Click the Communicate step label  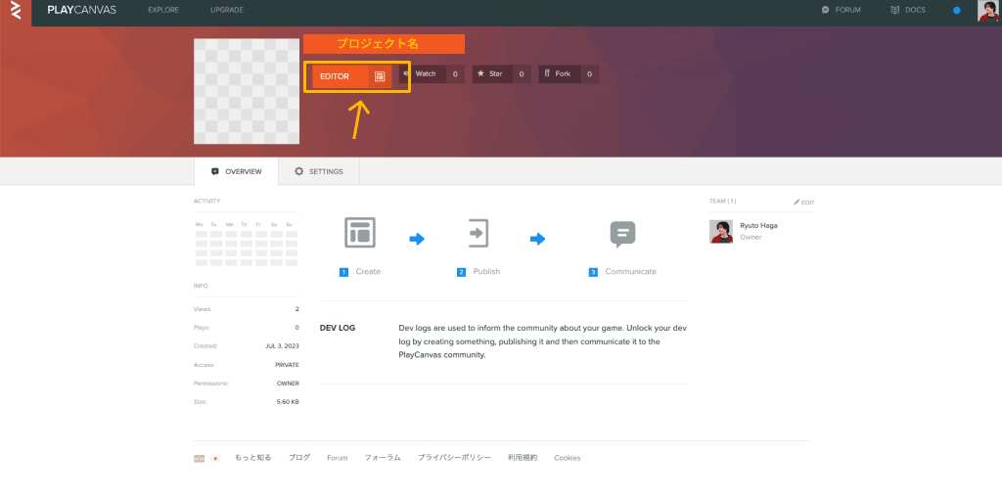[x=631, y=272]
